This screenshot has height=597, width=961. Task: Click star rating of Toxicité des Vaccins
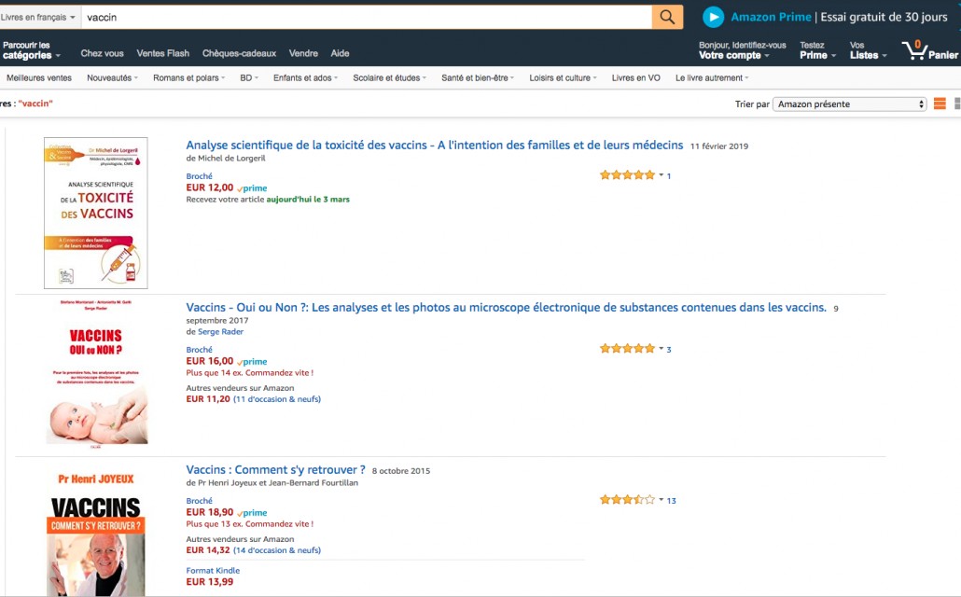tap(627, 175)
